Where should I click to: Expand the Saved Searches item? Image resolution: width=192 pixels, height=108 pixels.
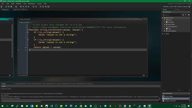[x=165, y=27]
